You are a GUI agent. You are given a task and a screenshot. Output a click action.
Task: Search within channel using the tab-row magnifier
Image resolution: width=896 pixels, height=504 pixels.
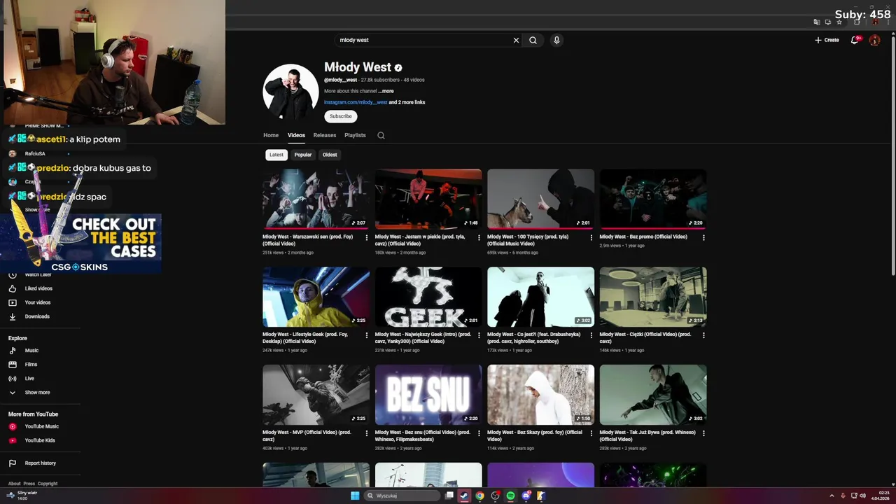click(381, 135)
